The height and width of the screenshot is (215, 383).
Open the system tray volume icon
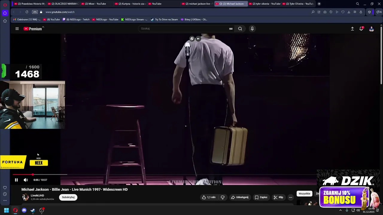point(358,210)
